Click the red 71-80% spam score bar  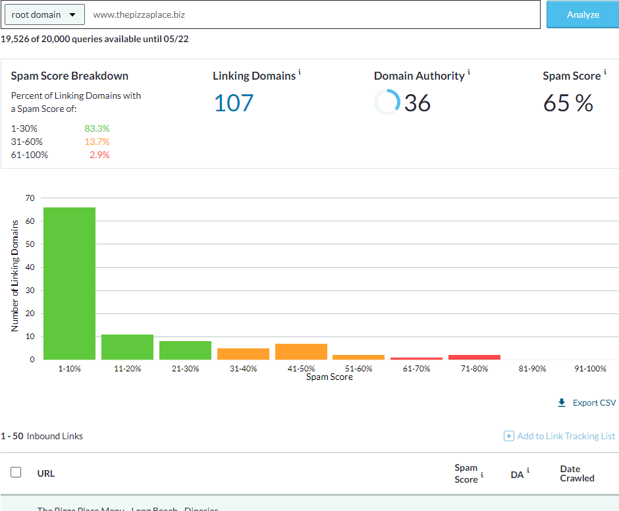coord(474,357)
